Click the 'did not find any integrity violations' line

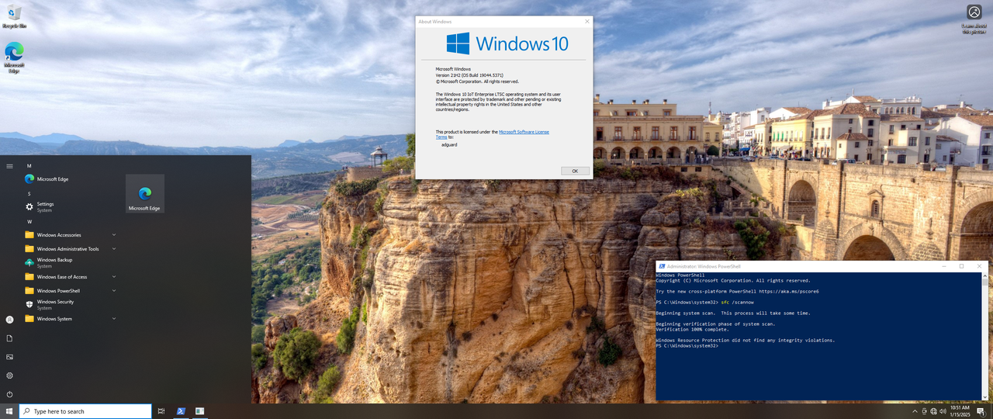746,340
